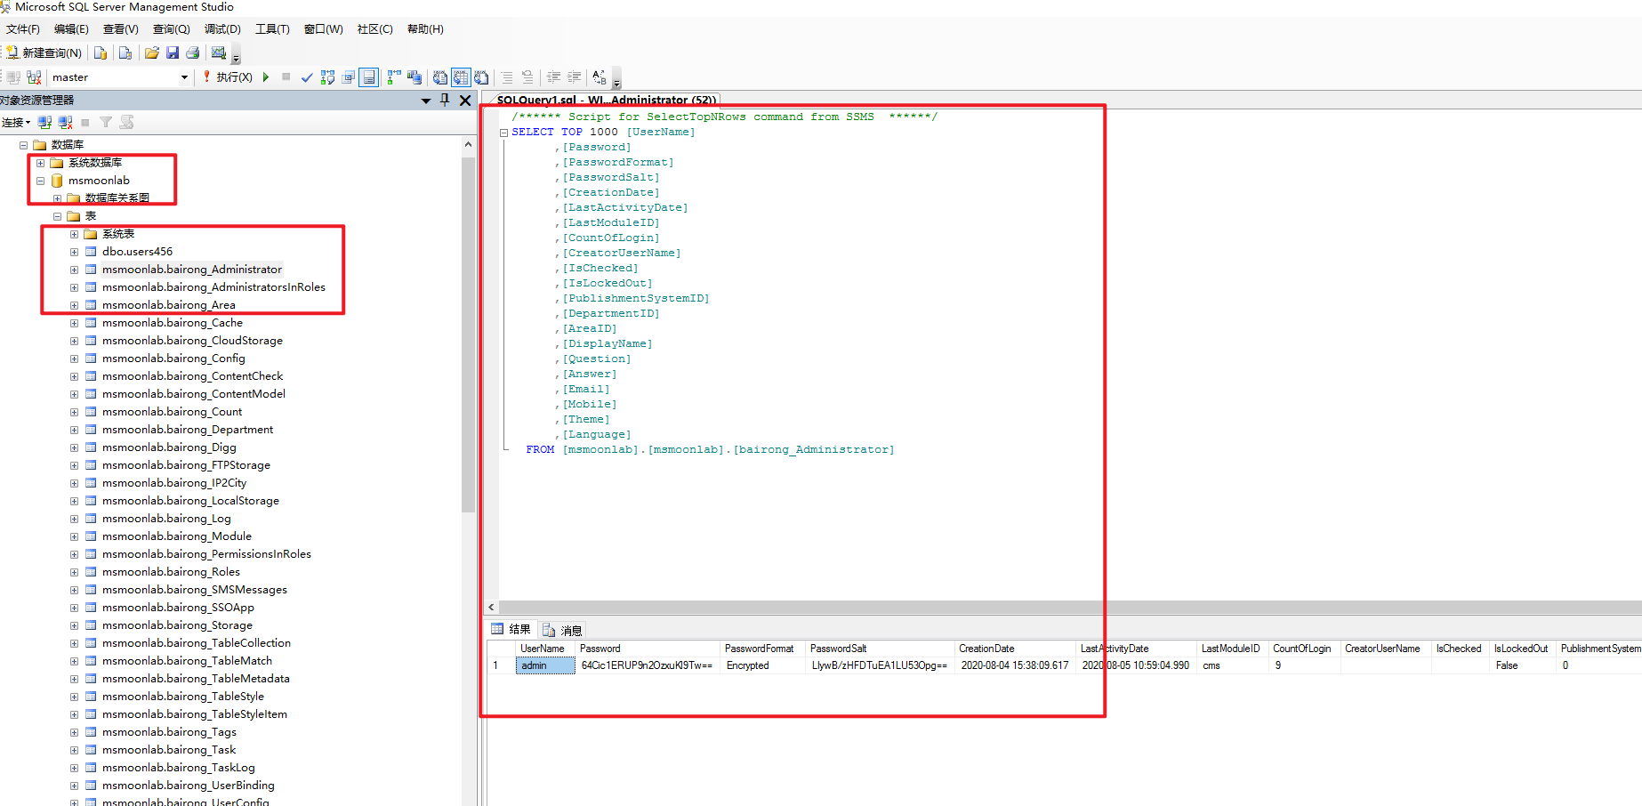The height and width of the screenshot is (806, 1642).
Task: Click the Specify Template Parameters icon
Action: point(600,77)
